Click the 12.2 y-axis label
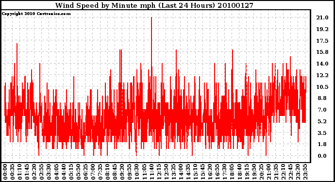Image resolution: width=335 pixels, height=182 pixels. point(322,75)
